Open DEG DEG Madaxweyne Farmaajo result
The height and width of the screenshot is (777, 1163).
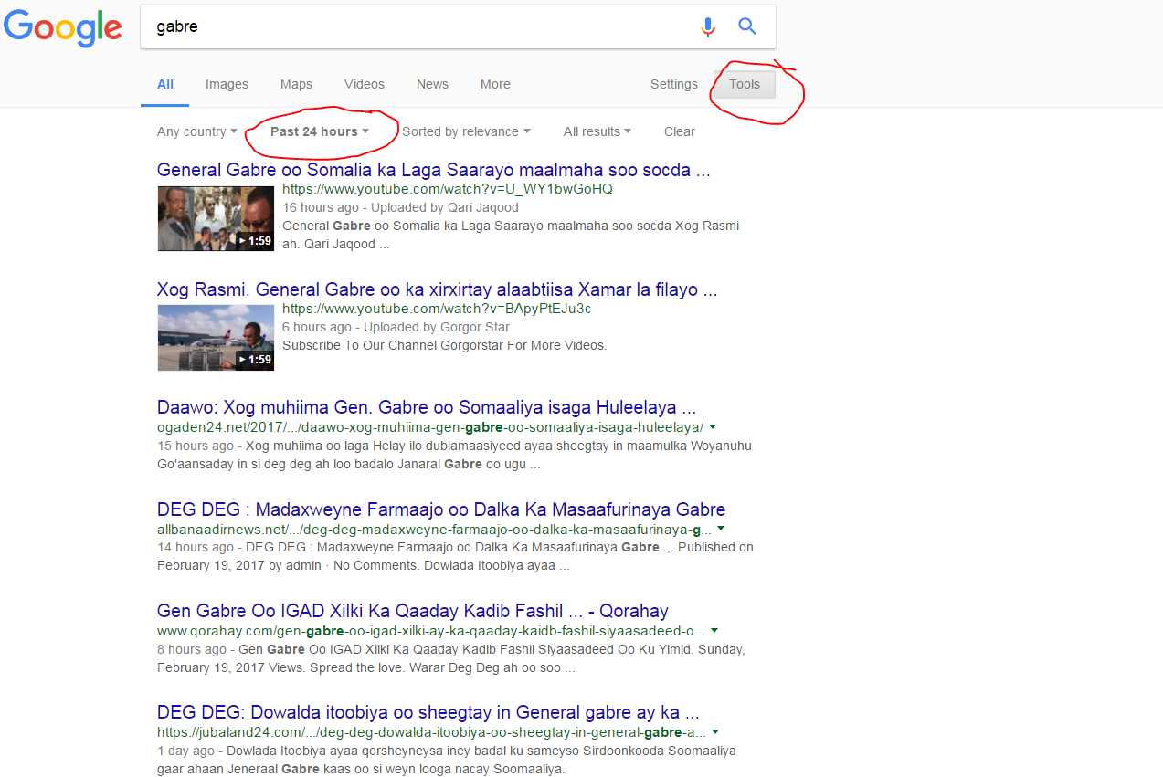(x=441, y=509)
